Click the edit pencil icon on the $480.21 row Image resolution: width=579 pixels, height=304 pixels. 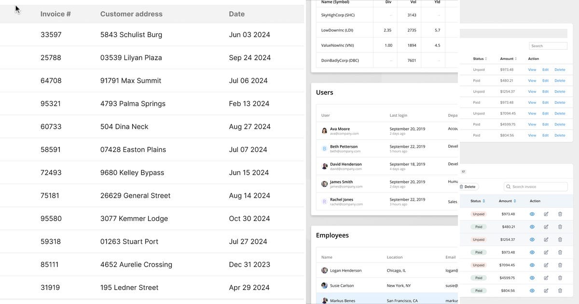[546, 227]
